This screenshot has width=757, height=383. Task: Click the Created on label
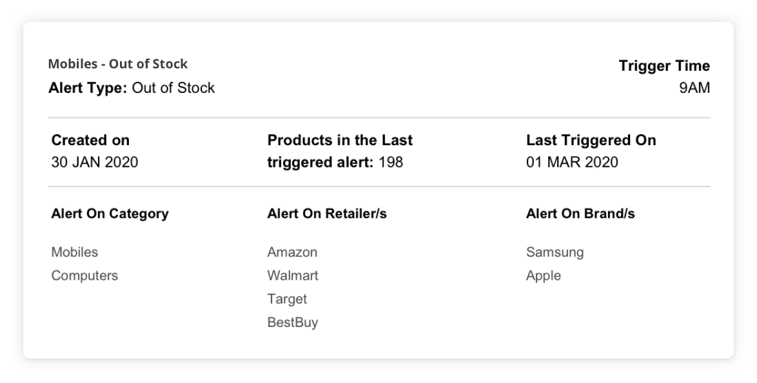click(x=90, y=140)
